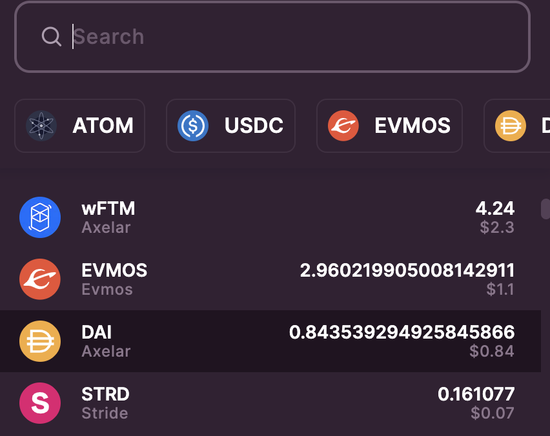Click the STRD Stride pink logo
Image resolution: width=550 pixels, height=436 pixels.
tap(40, 402)
